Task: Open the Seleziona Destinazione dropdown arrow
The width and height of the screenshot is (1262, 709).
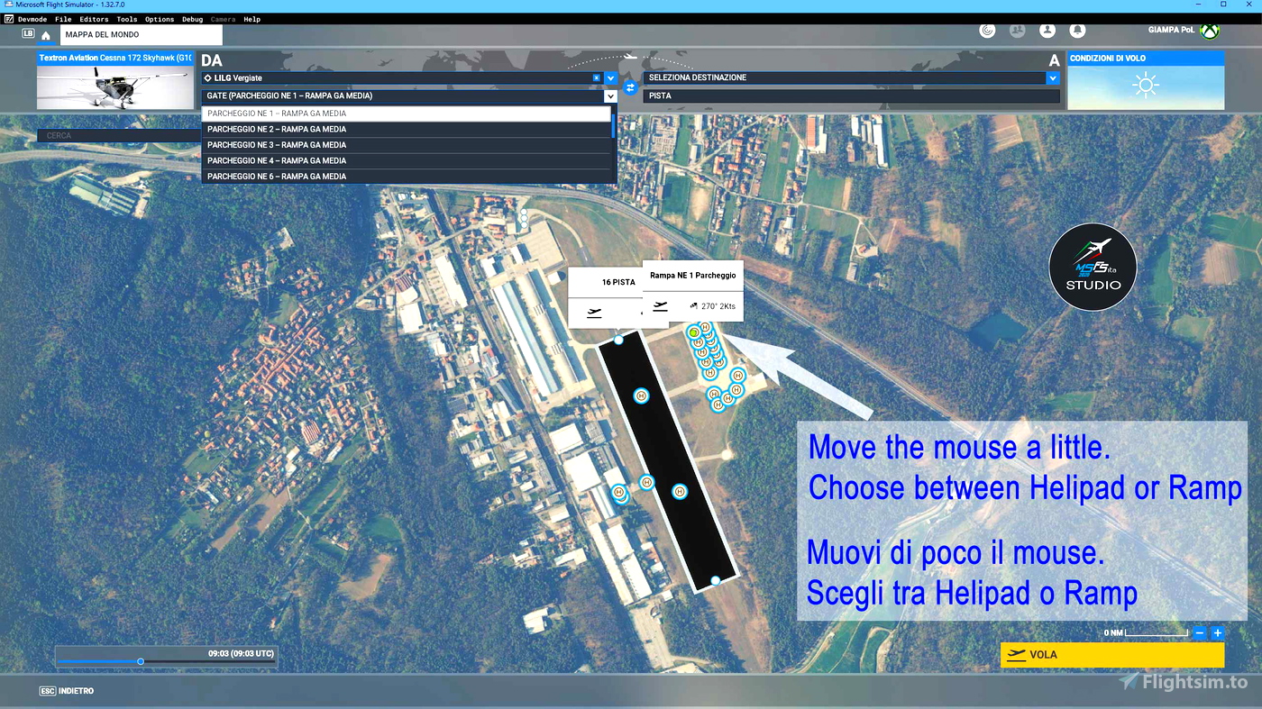Action: click(1052, 78)
